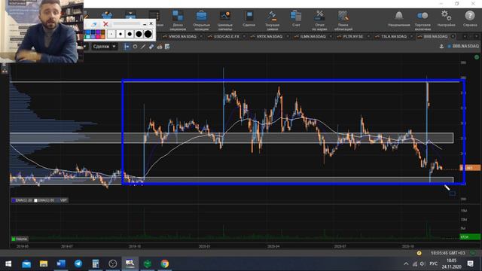
Task: Open the Windows Start menu
Action: (x=8, y=263)
